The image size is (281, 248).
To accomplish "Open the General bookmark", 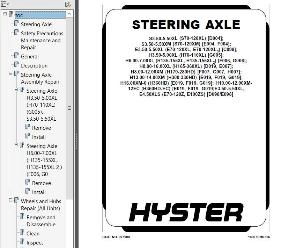I will coord(30,56).
